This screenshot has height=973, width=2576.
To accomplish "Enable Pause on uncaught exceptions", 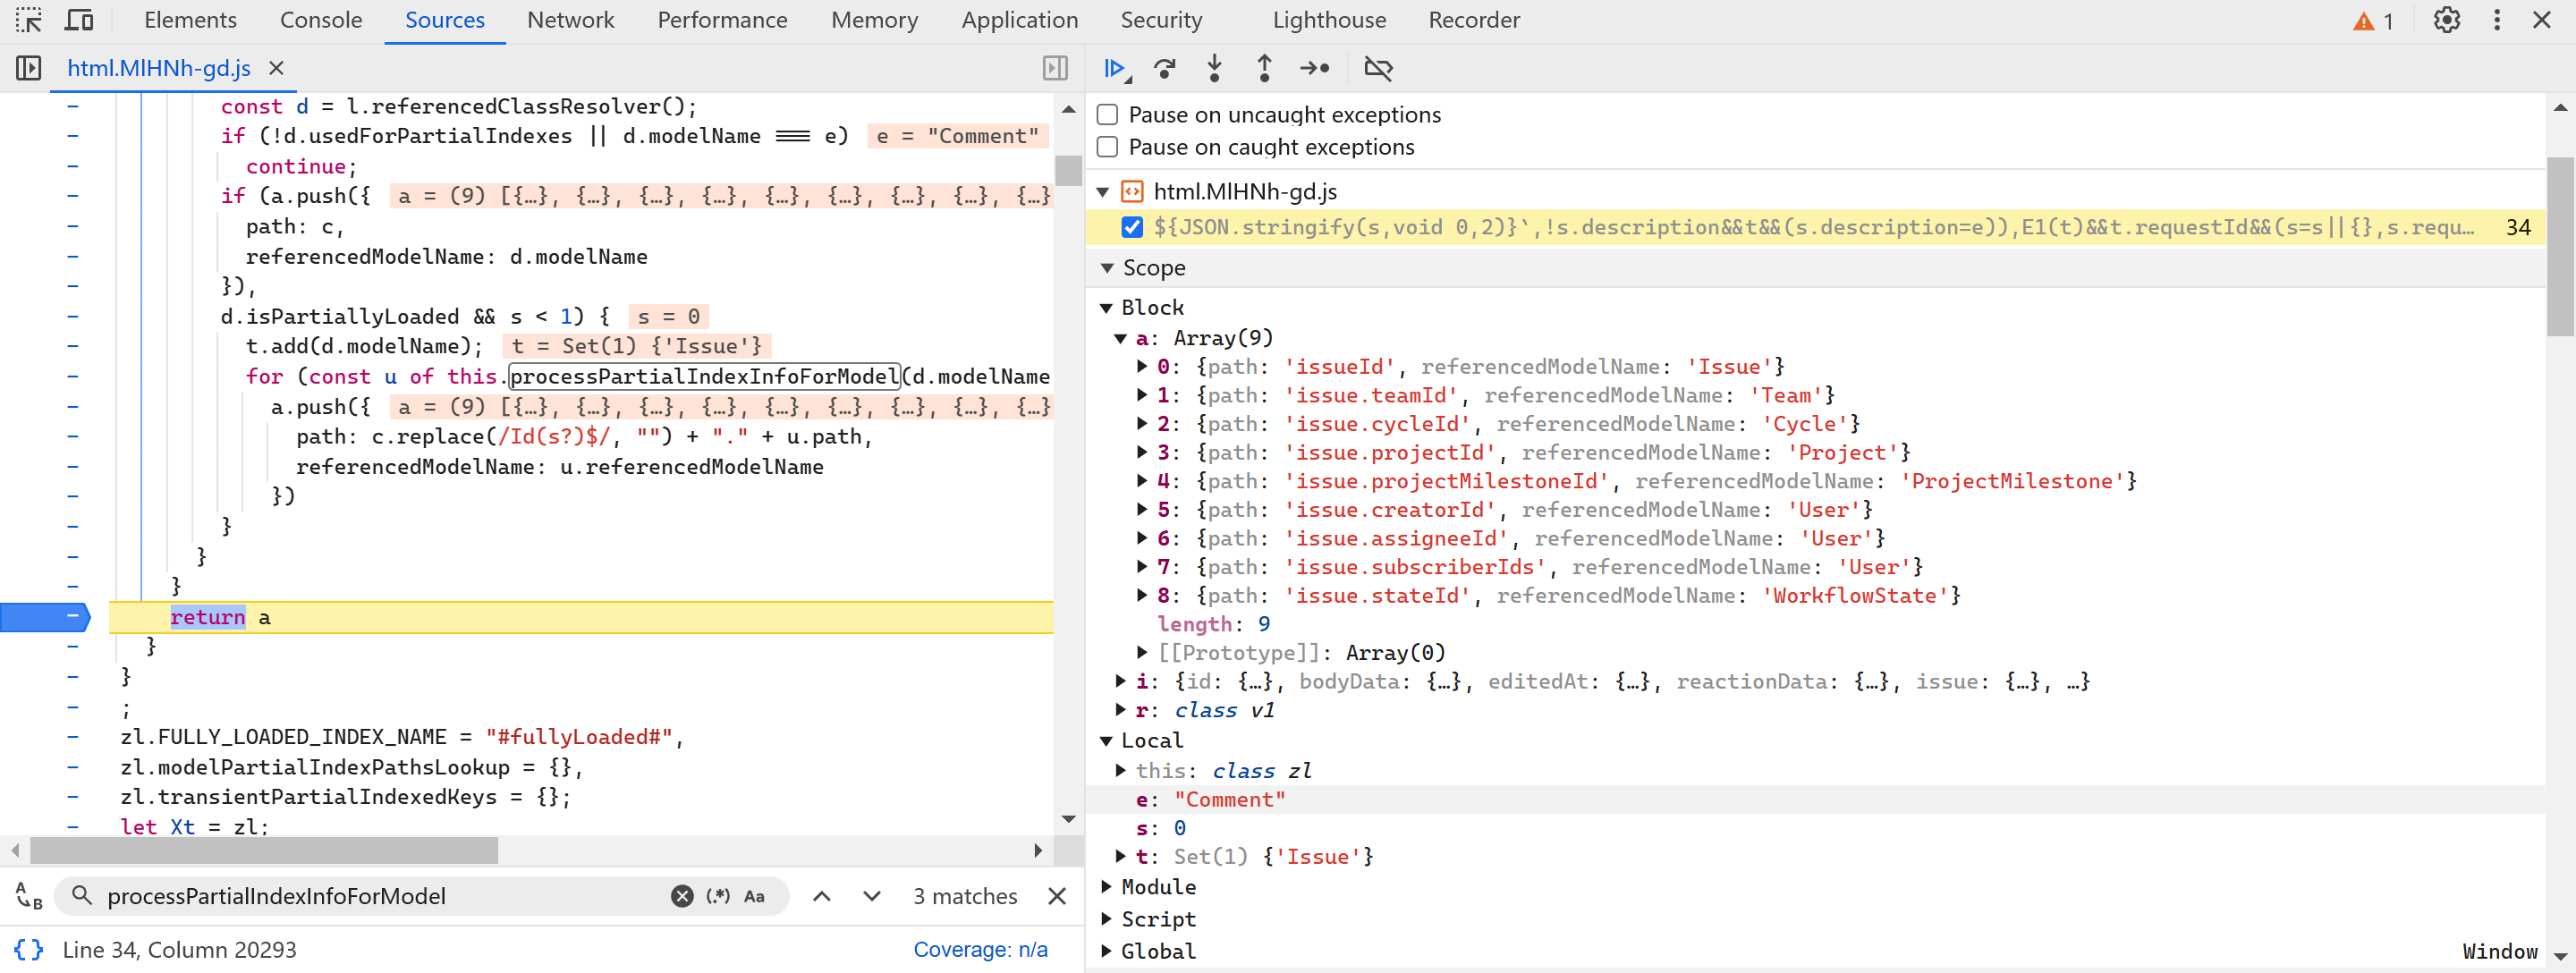I will [1107, 115].
